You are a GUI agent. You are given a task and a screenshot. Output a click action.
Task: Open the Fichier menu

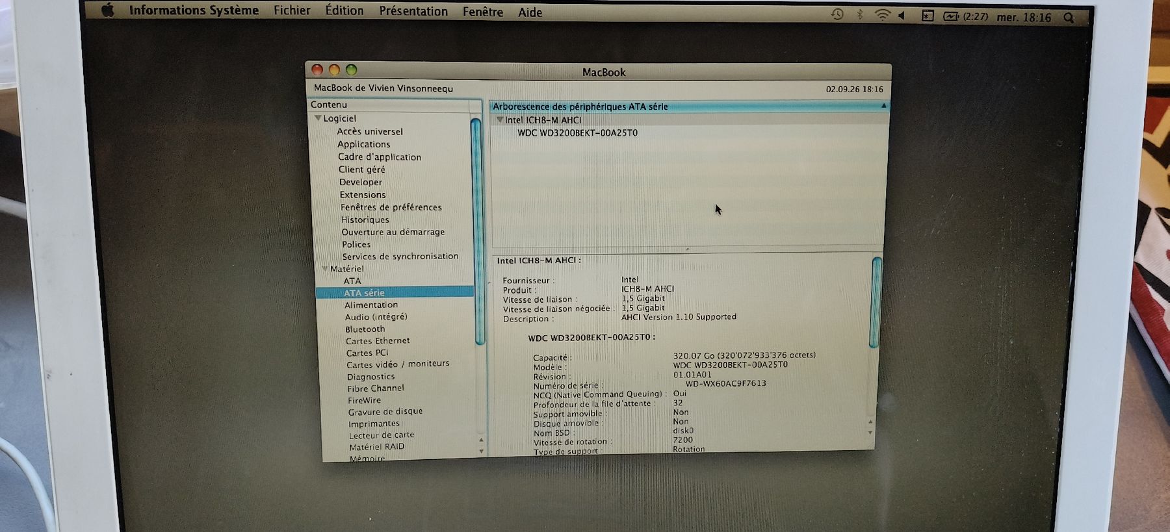coord(292,10)
